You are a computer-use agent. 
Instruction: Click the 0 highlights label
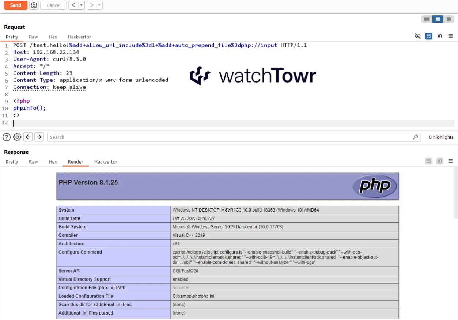pos(441,137)
